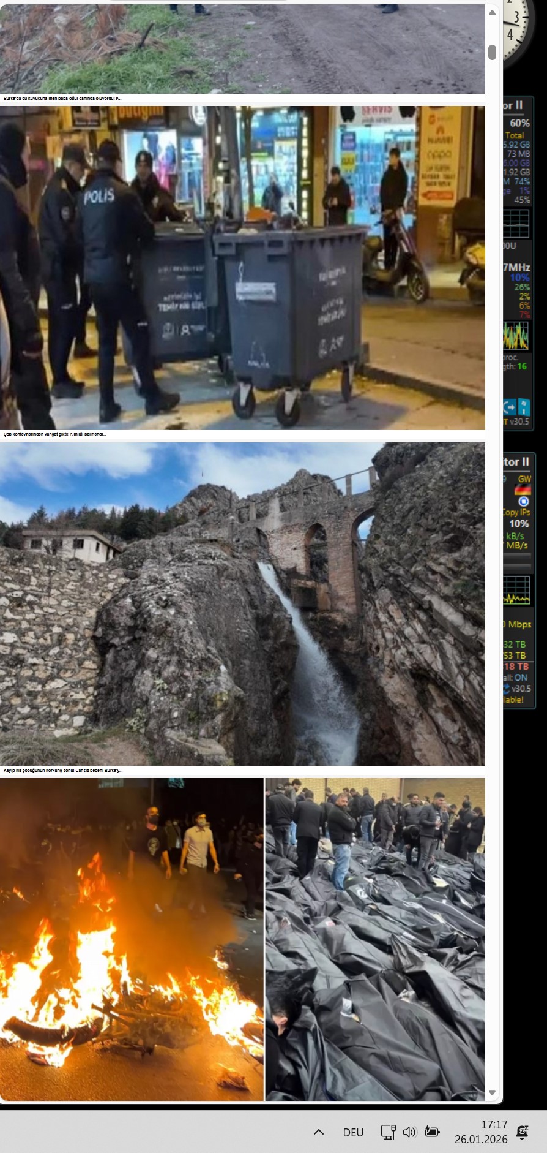Screen dimensions: 547x1153
Task: Expand the hidden tray icons chevron
Action: click(x=319, y=1132)
